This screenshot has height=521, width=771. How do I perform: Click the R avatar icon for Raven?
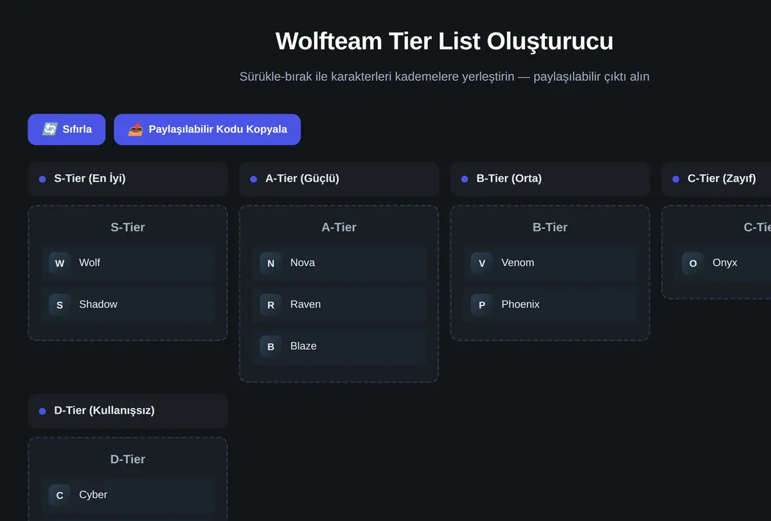click(270, 305)
